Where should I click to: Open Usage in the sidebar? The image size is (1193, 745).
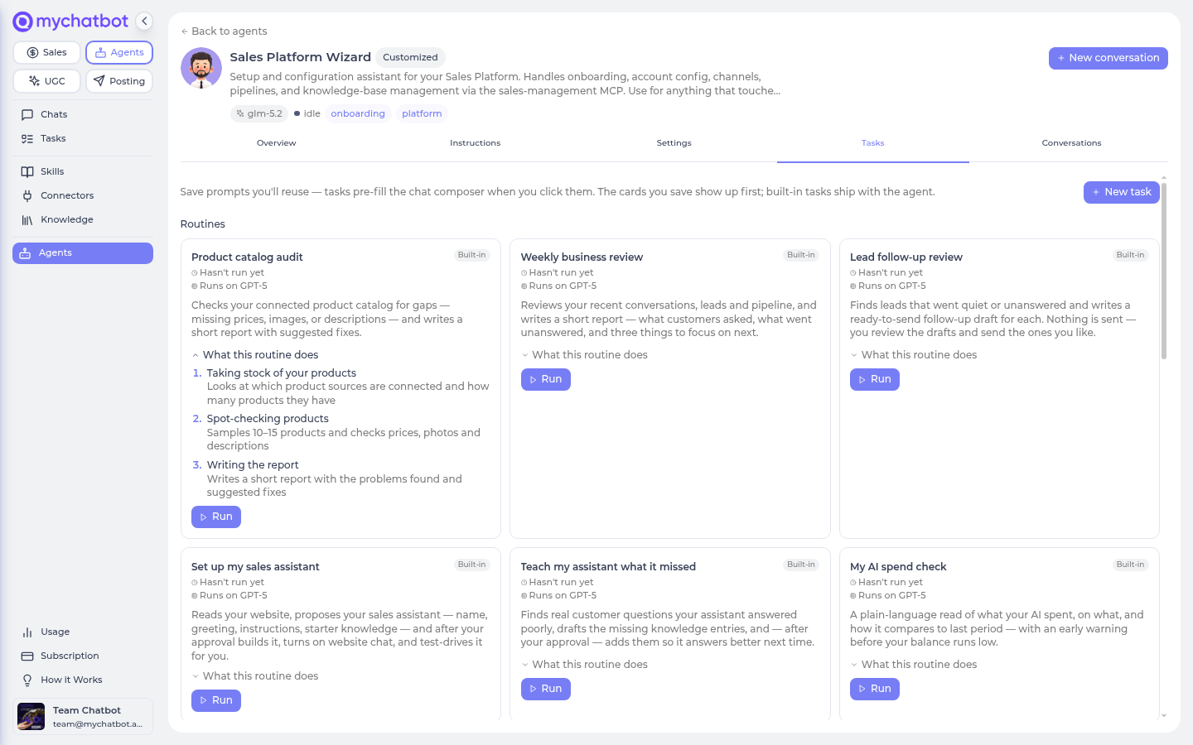pyautogui.click(x=83, y=632)
